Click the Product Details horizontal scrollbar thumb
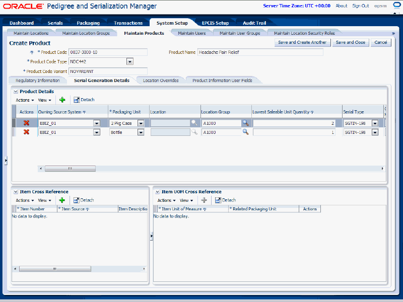Image resolution: width=403 pixels, height=302 pixels. pyautogui.click(x=70, y=169)
